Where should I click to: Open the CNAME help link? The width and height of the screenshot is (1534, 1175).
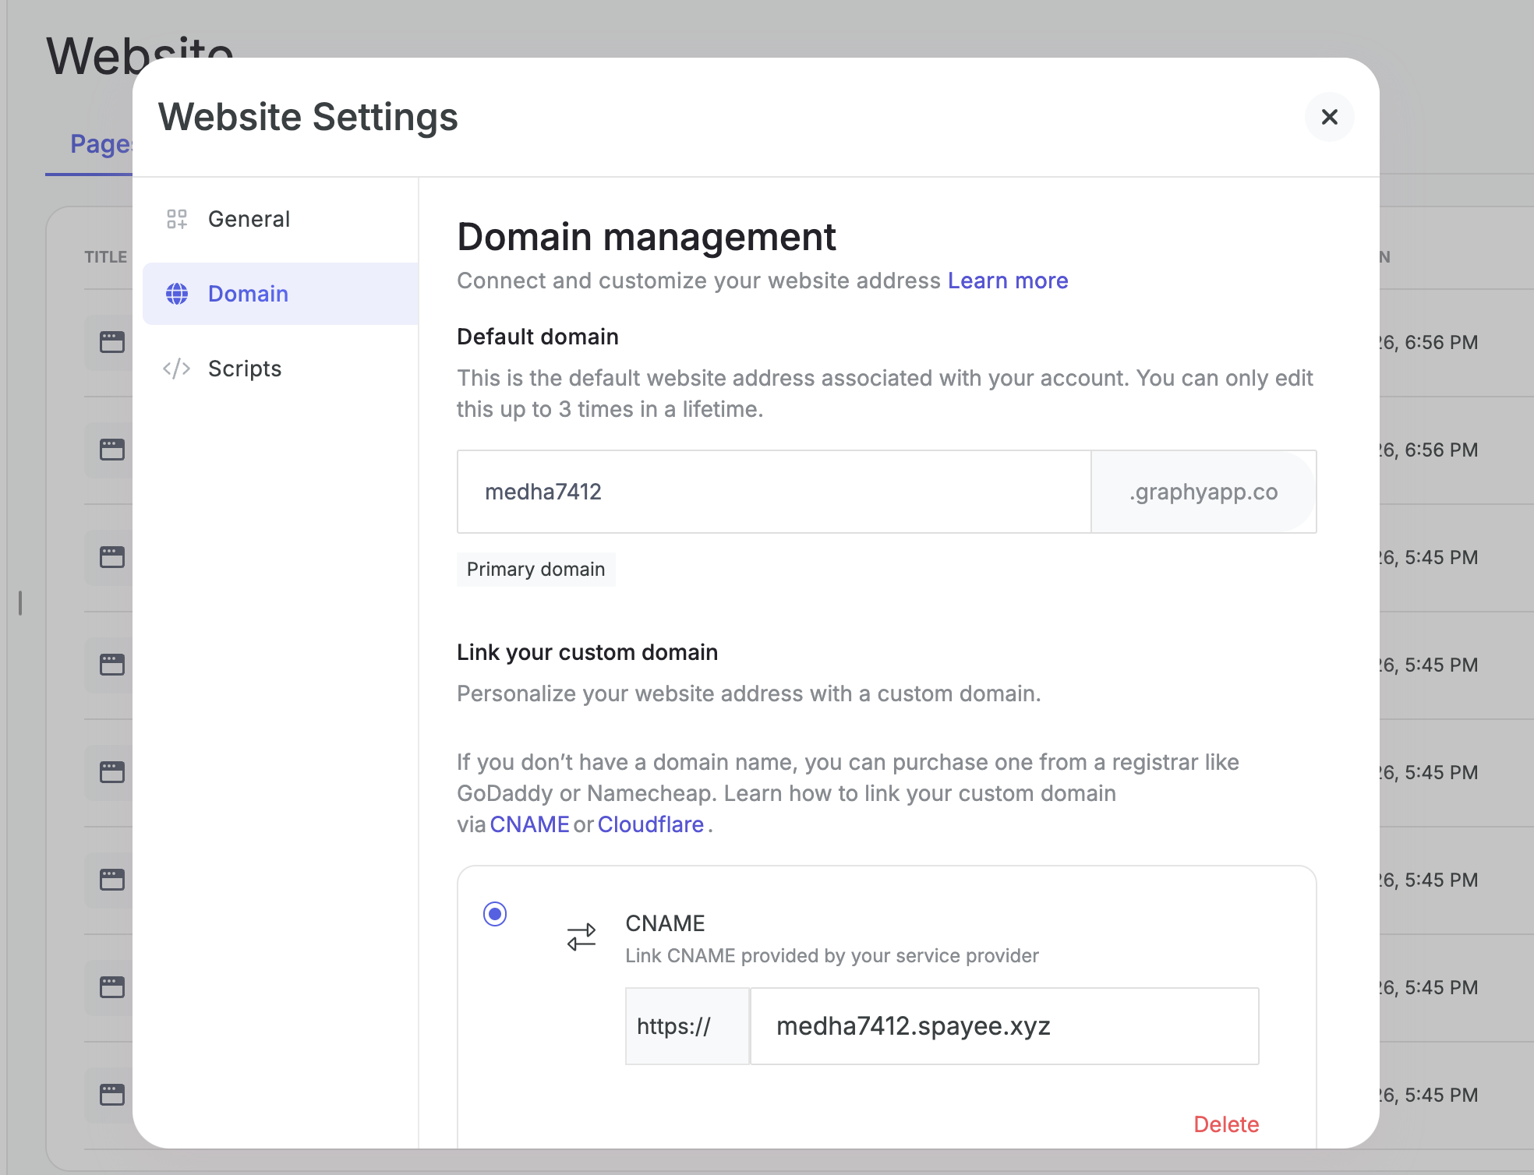(x=529, y=824)
